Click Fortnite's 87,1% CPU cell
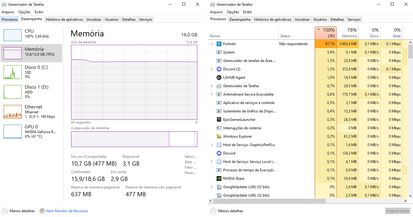This screenshot has height=217, width=413. point(326,44)
